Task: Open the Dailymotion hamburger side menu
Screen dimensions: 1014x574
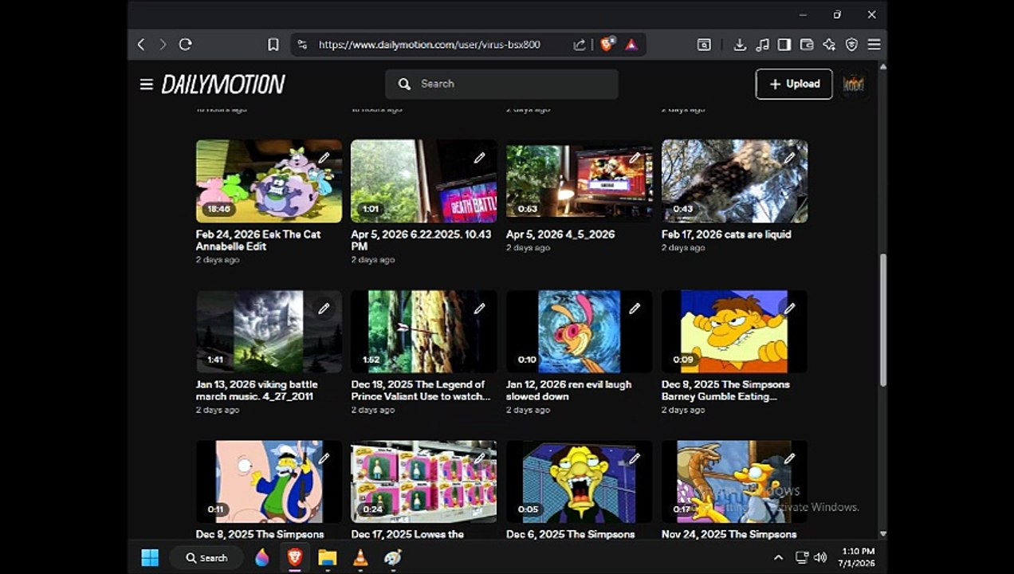Action: point(147,84)
